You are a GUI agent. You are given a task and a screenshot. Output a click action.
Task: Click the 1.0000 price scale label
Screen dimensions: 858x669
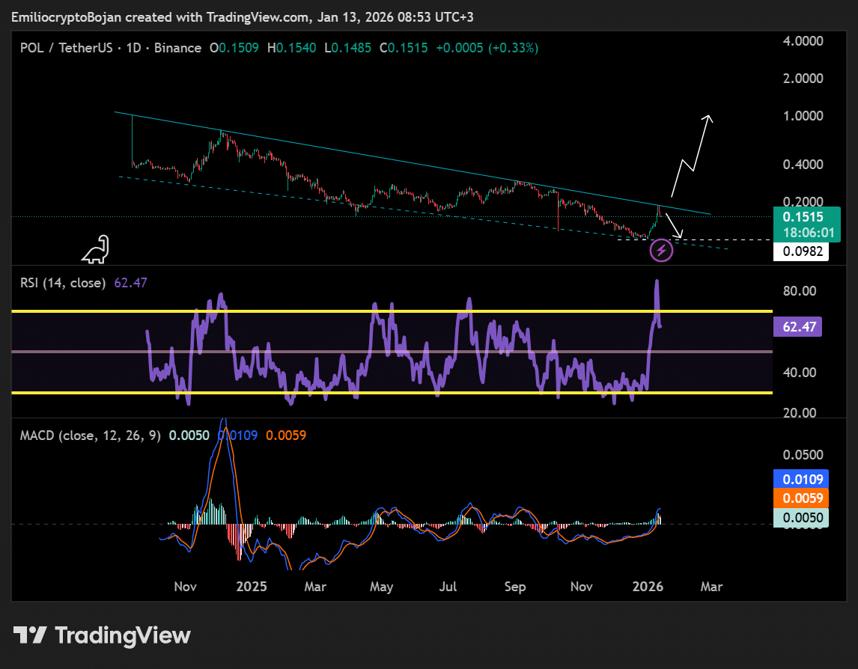click(802, 116)
